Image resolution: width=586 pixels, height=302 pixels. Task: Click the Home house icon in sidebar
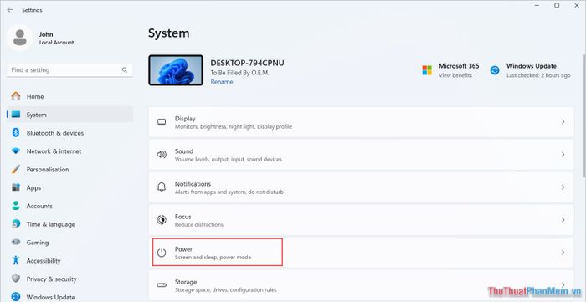click(x=16, y=96)
